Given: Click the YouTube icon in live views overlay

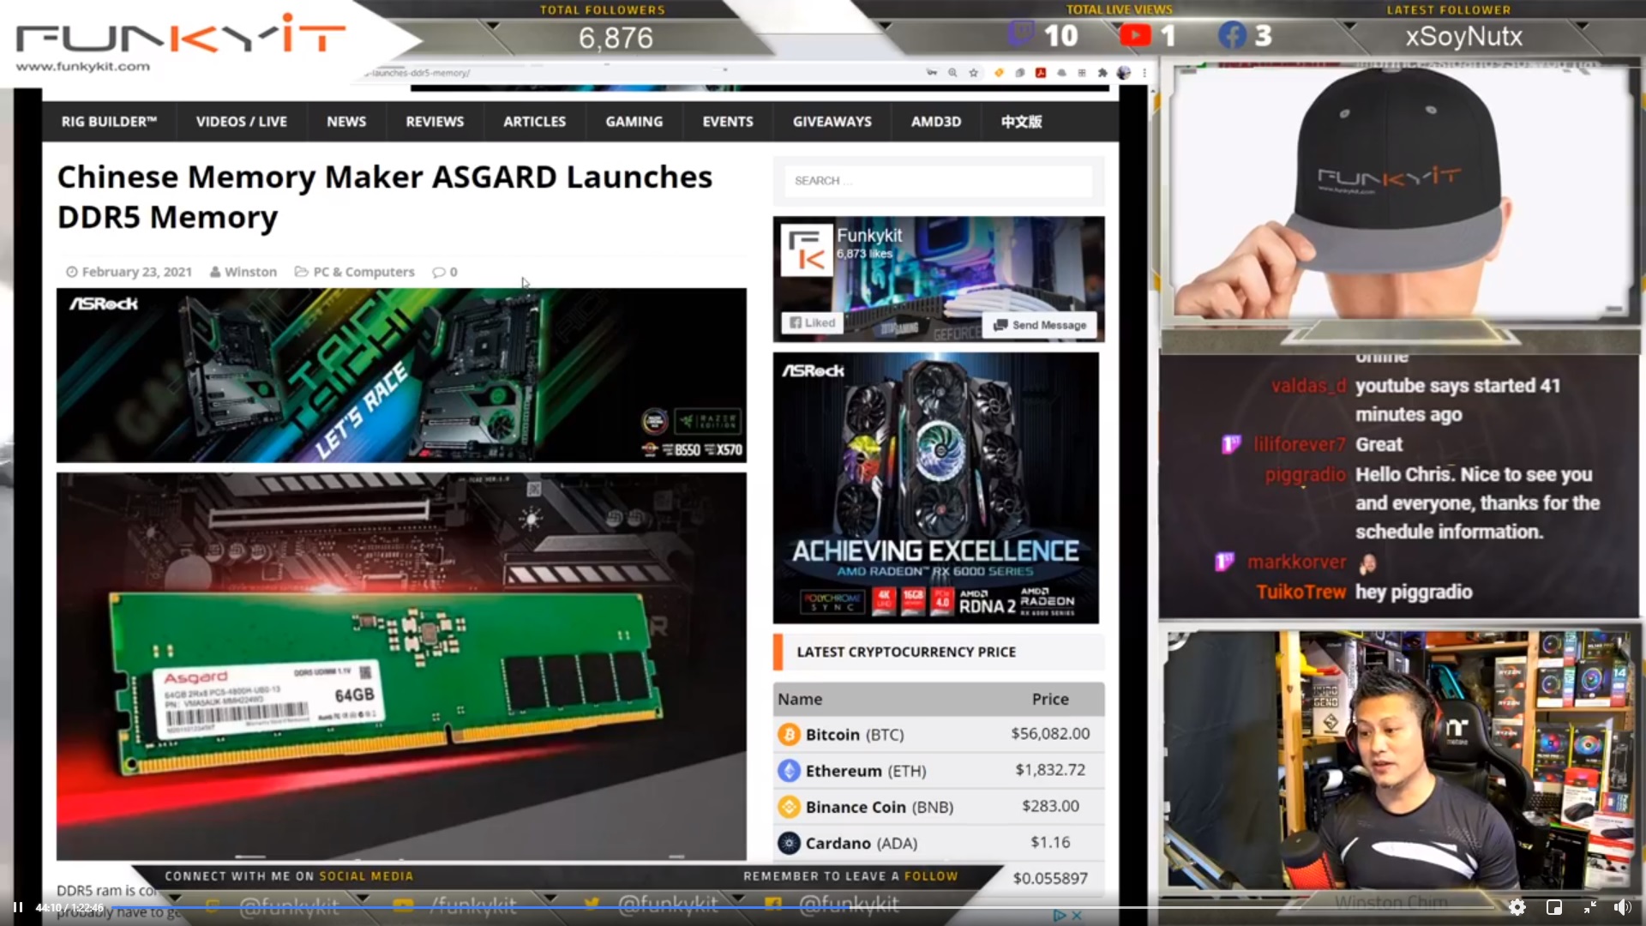Looking at the screenshot, I should 1135,35.
